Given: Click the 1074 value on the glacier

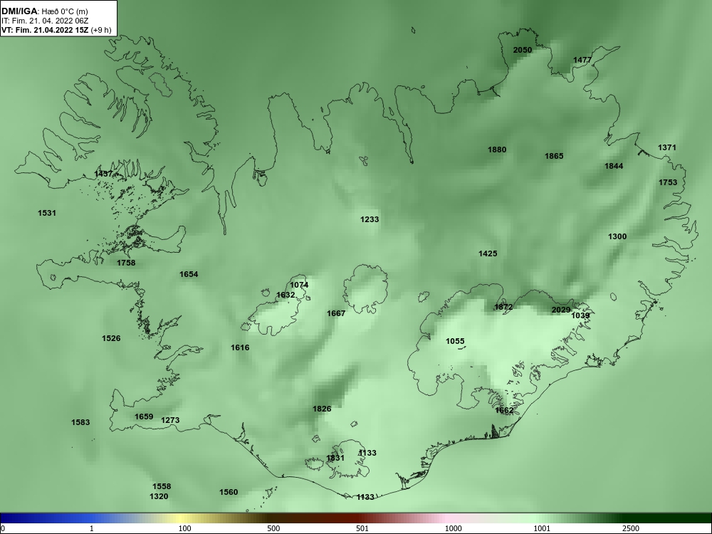Looking at the screenshot, I should tap(299, 286).
